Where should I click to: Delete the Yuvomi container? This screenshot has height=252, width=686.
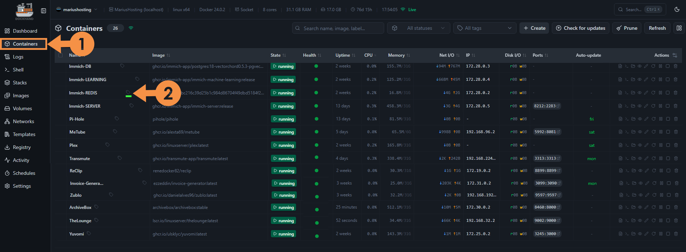pos(676,234)
